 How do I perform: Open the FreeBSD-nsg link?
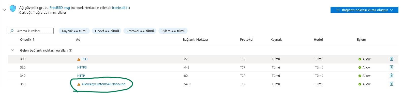60,8
